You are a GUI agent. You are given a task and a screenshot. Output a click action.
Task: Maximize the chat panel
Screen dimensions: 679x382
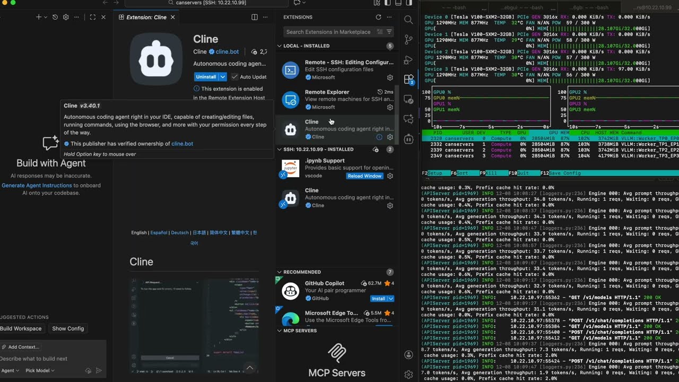pos(92,17)
